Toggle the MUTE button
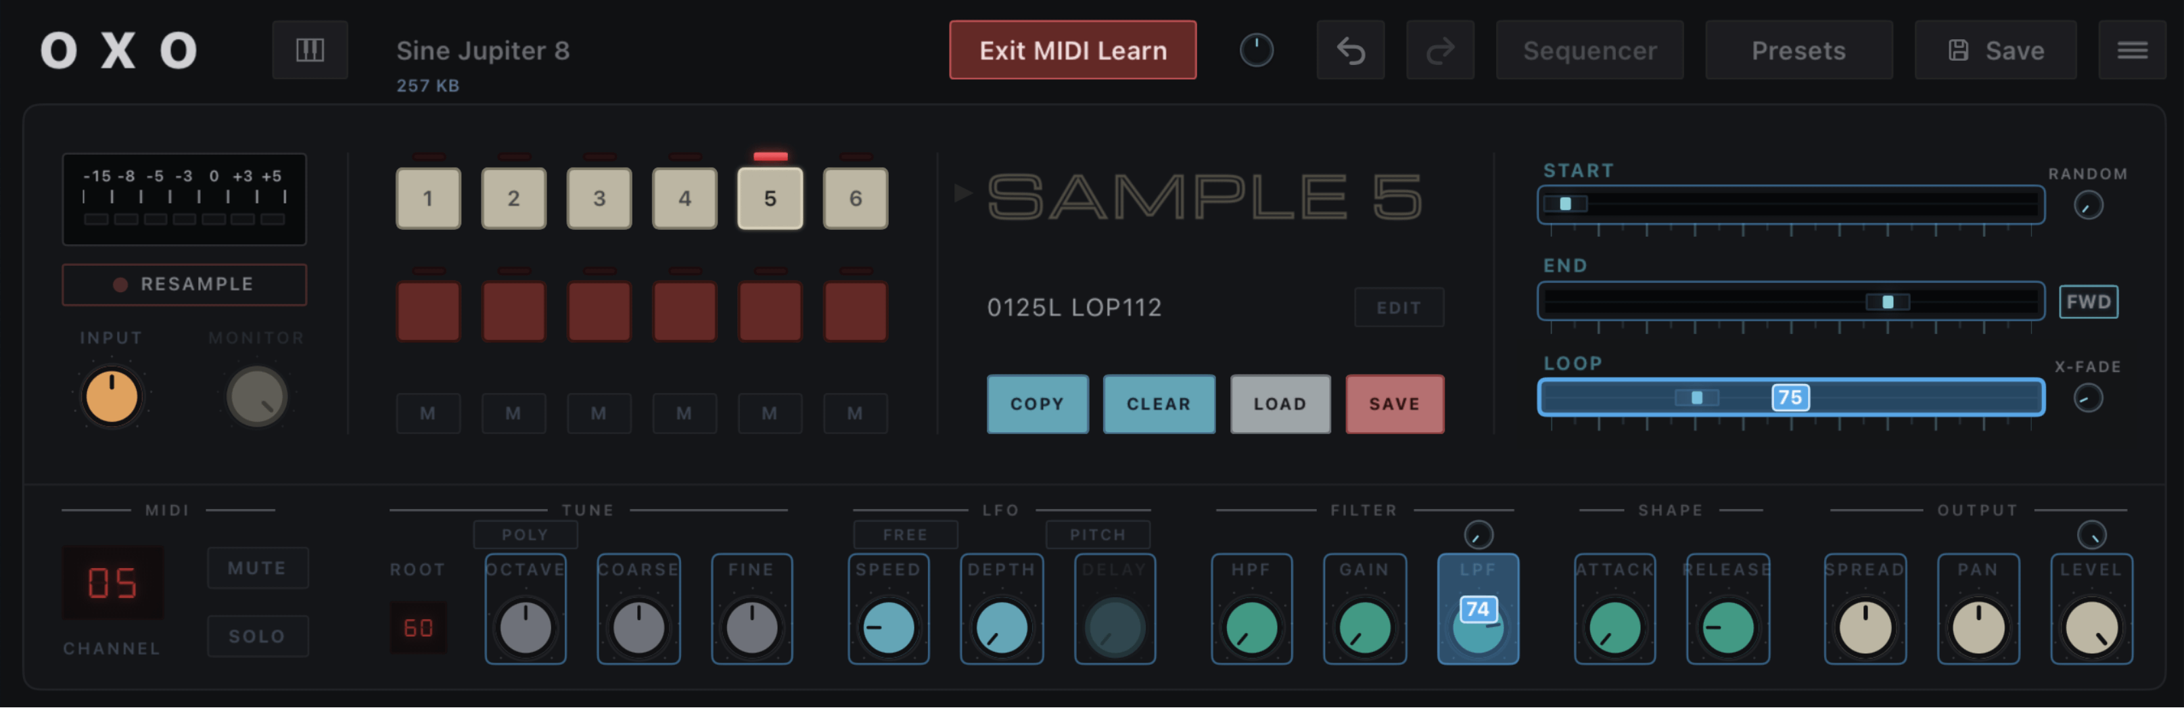Screen dimensions: 2184x708 [258, 568]
